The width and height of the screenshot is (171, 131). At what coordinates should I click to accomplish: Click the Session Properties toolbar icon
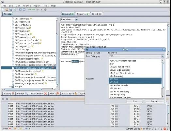(x=15, y=10)
